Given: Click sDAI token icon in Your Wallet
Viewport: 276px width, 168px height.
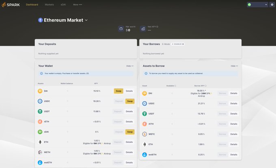Looking at the screenshot, I should pyautogui.click(x=40, y=132).
